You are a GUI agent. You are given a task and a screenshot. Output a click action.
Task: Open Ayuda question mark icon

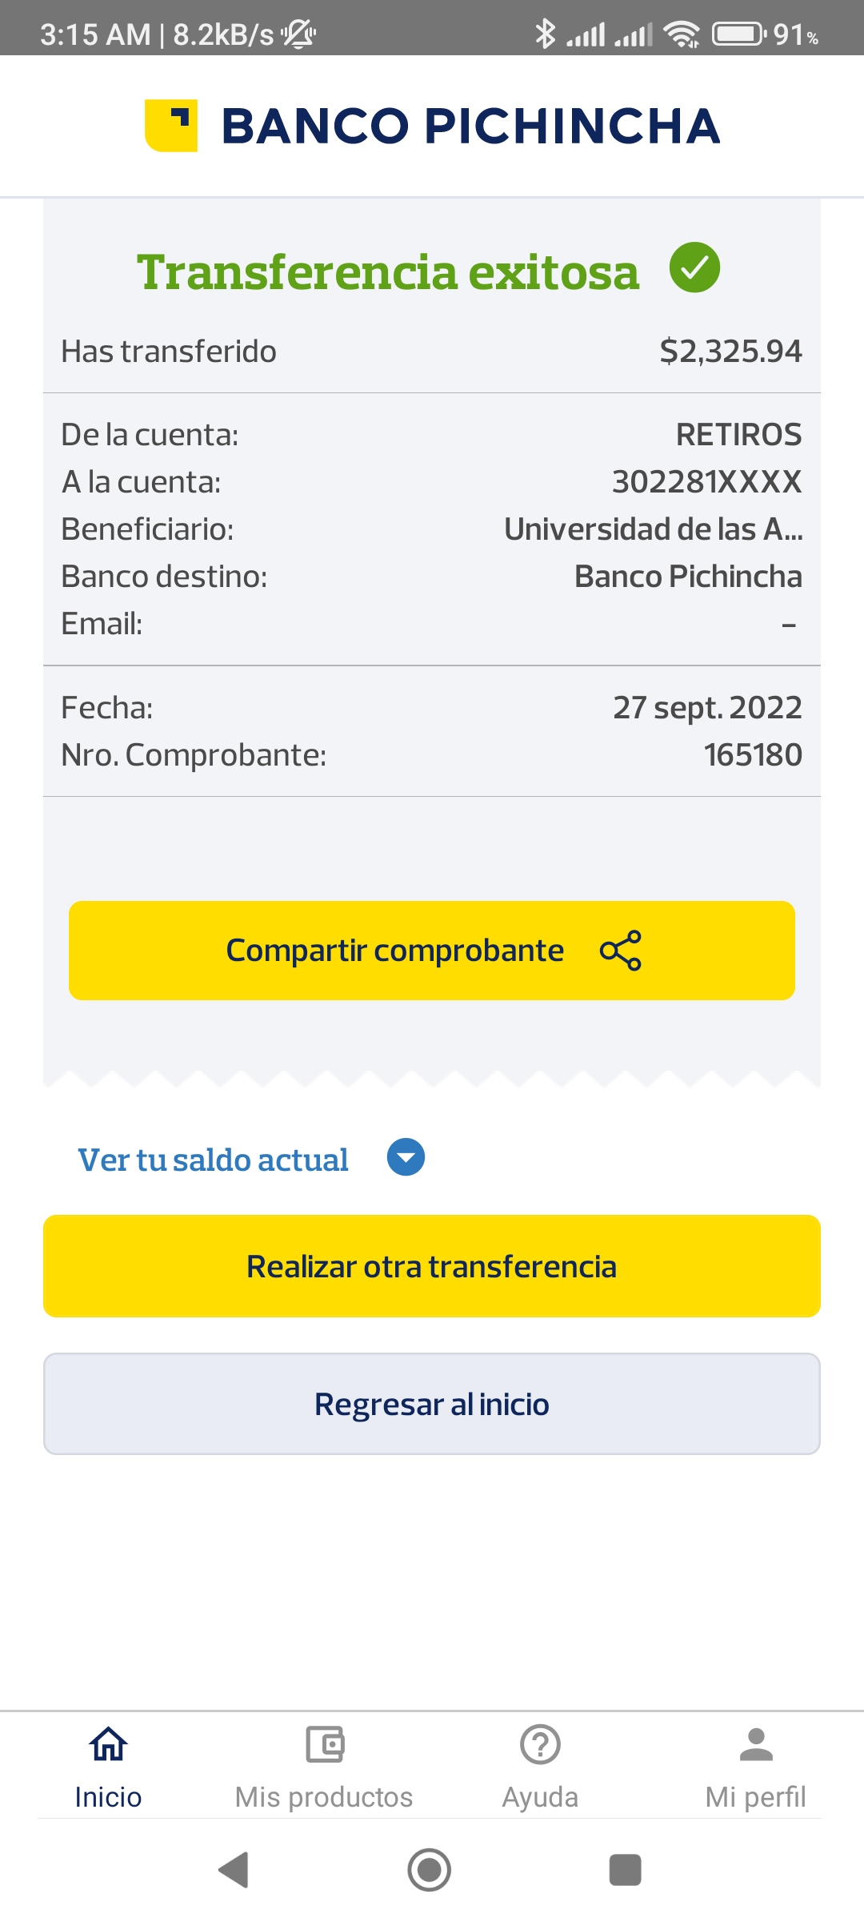tap(540, 1744)
